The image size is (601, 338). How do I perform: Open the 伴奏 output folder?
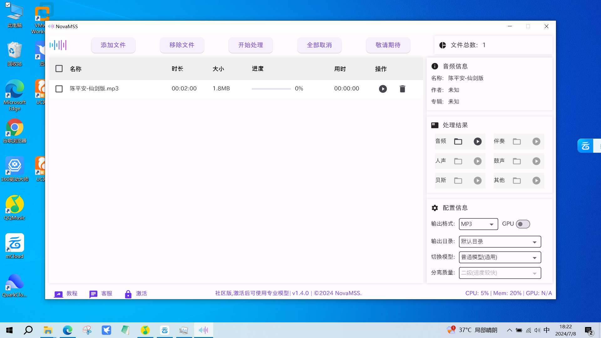tap(516, 141)
